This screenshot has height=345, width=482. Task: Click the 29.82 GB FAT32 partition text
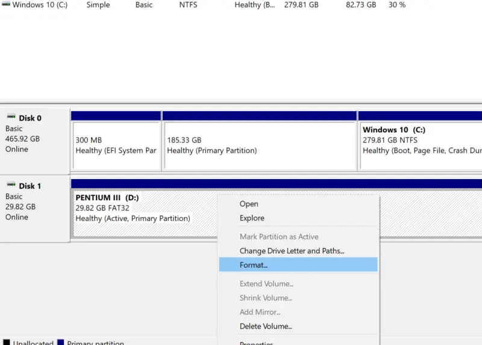click(x=102, y=208)
